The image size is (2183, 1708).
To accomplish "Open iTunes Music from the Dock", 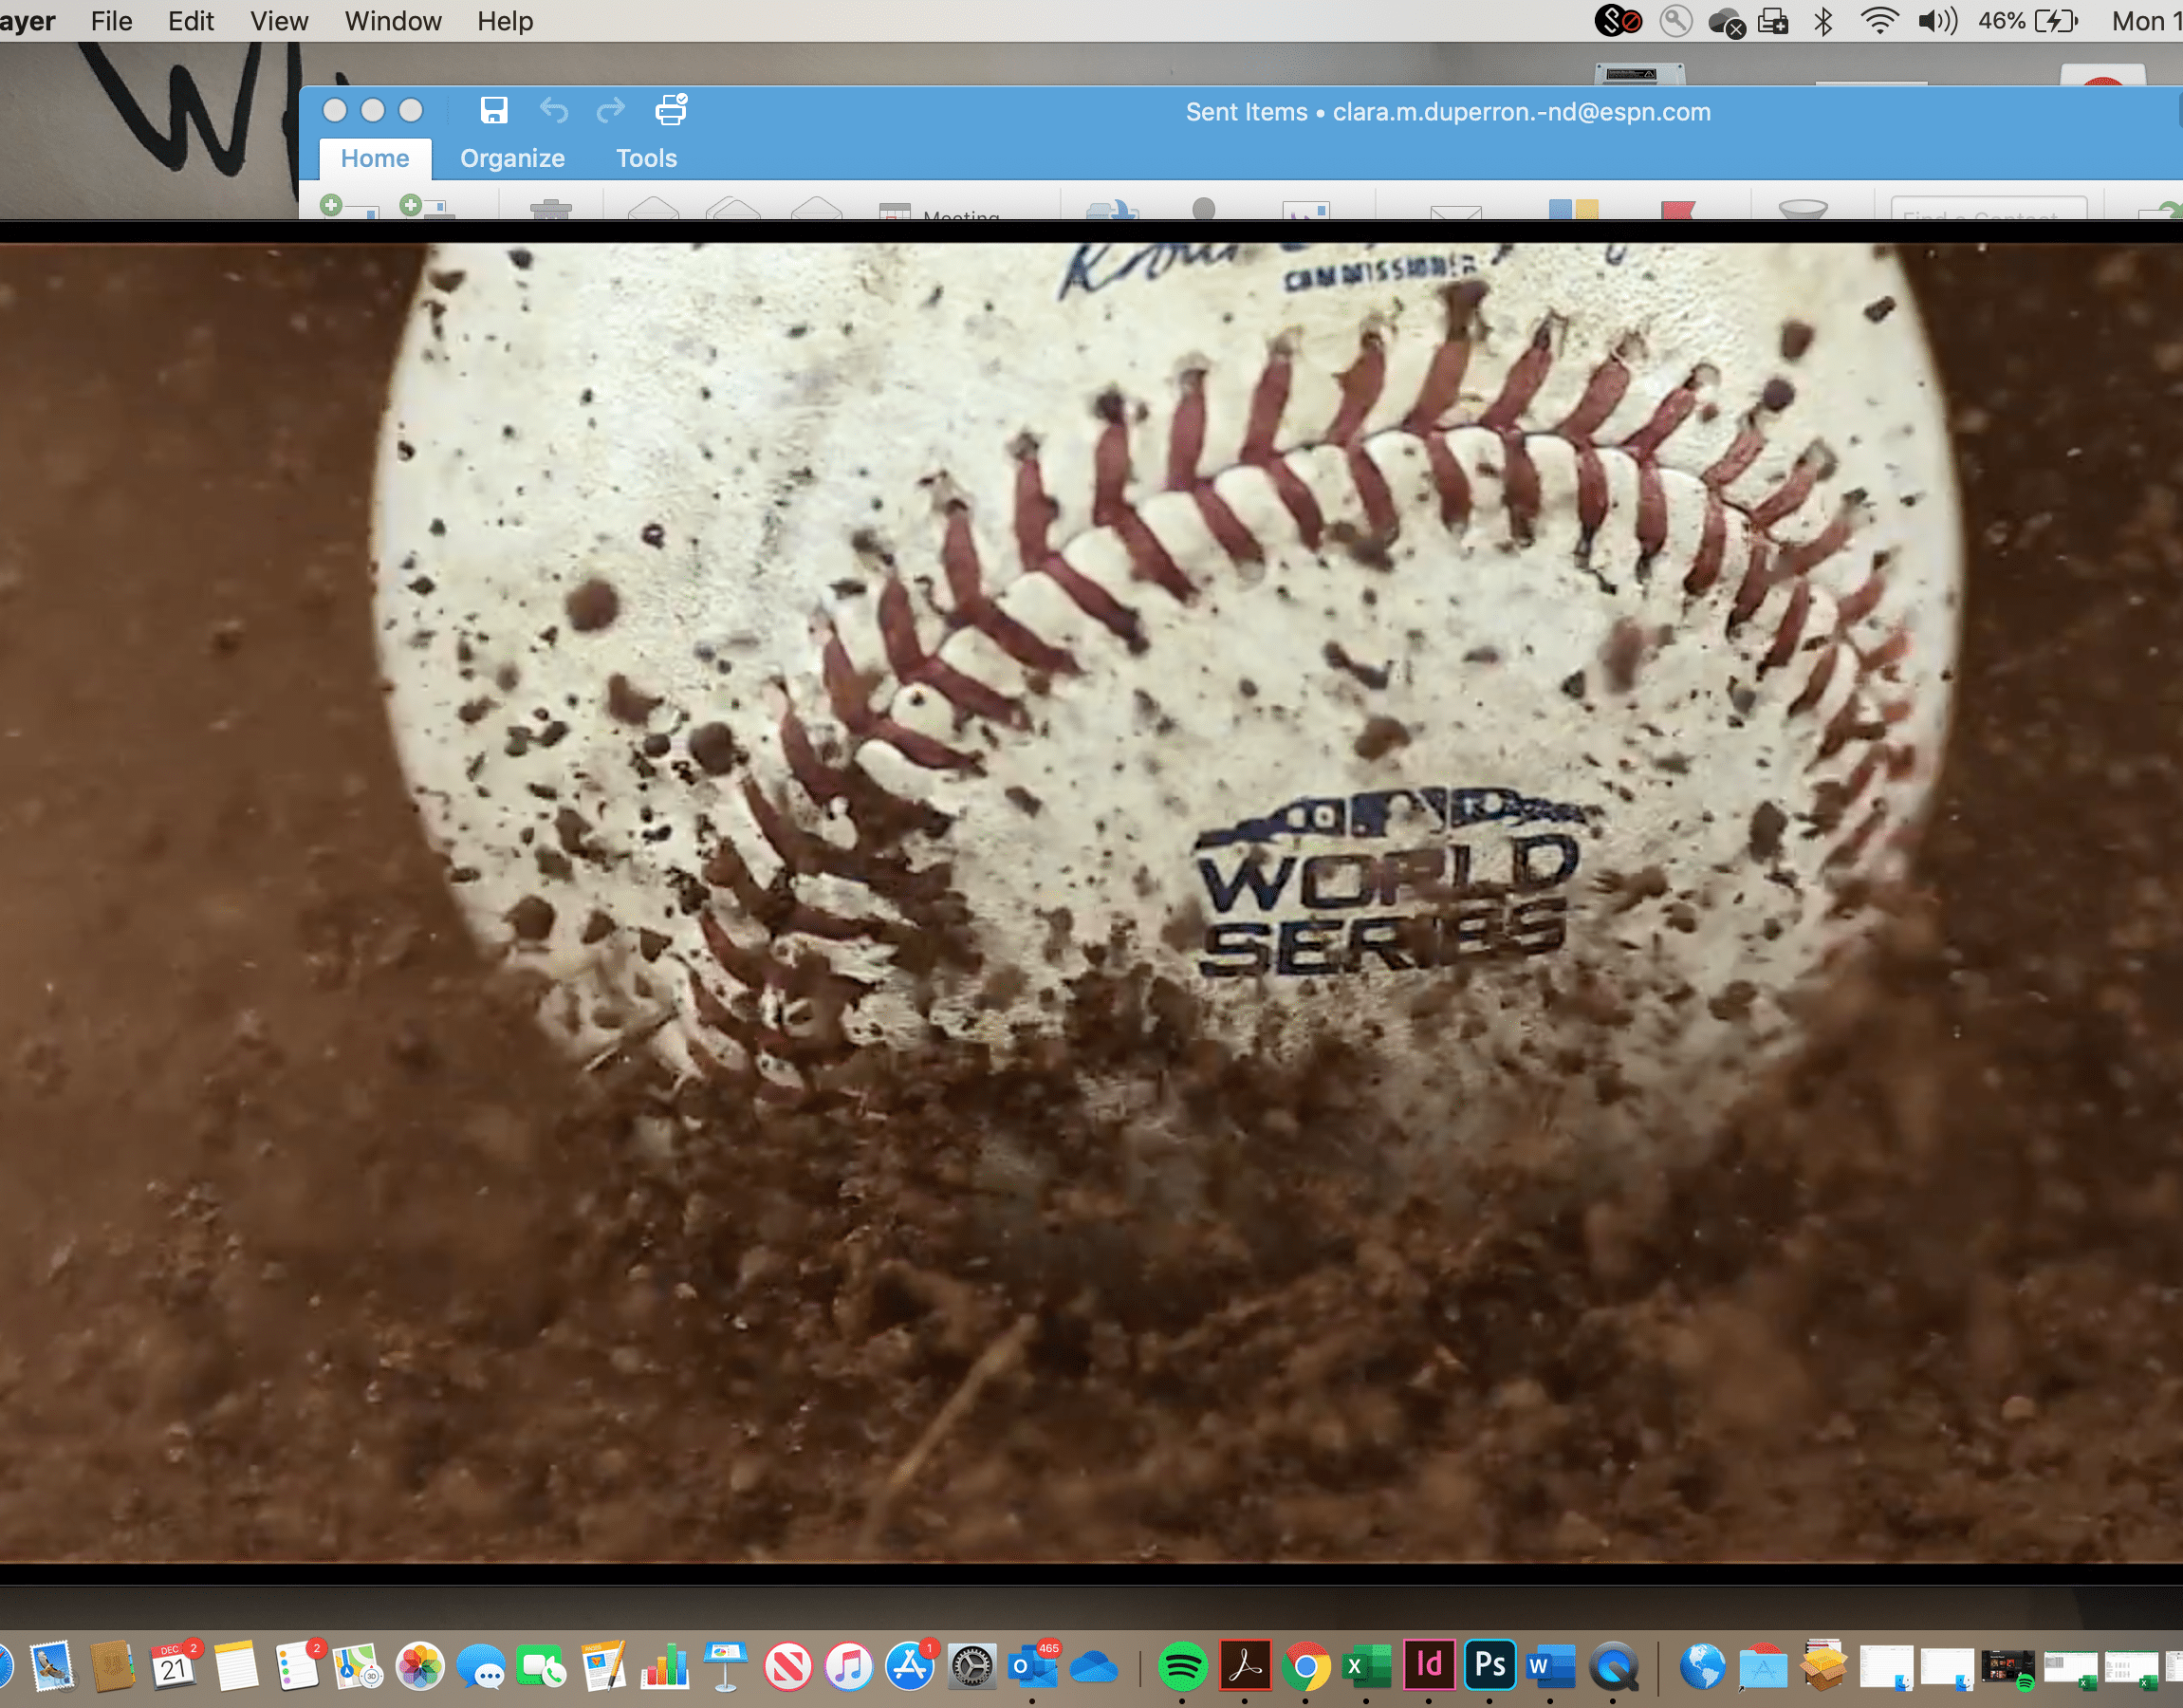I will pos(848,1668).
